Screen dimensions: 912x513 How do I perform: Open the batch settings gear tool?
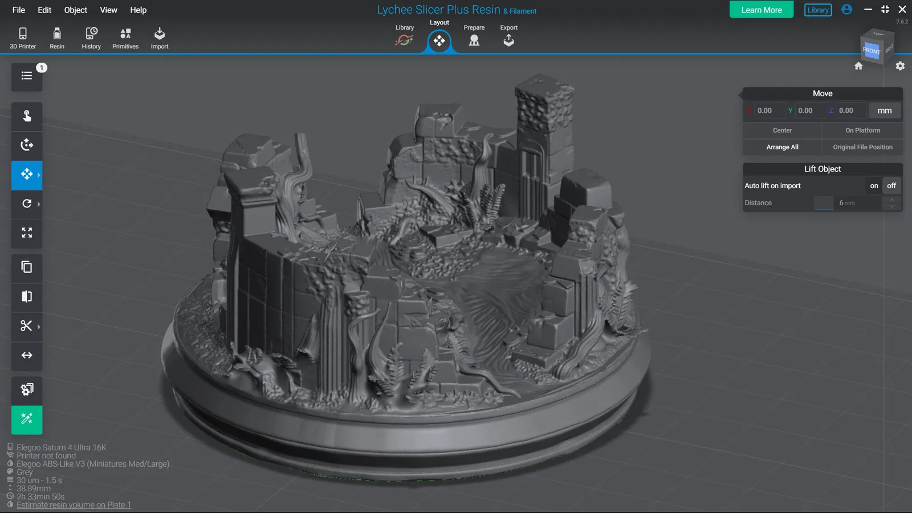(27, 390)
